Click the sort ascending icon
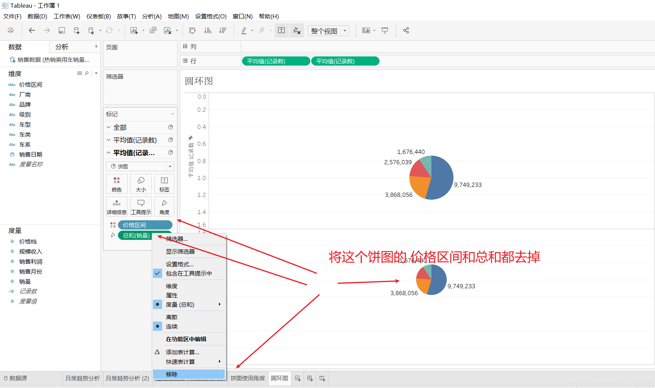 point(207,30)
